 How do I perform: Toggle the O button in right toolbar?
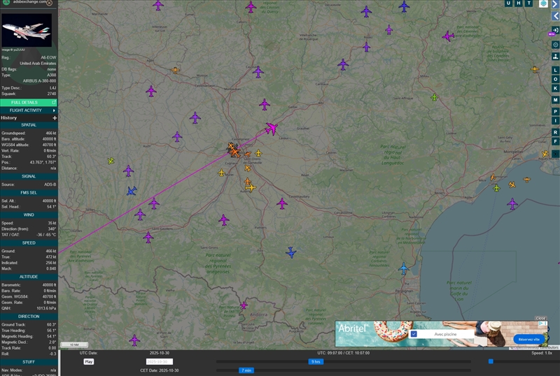tap(555, 79)
